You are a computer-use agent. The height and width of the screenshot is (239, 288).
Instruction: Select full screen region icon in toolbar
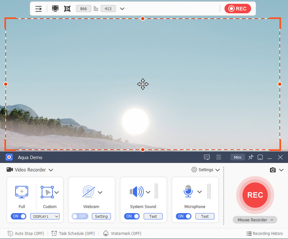[x=55, y=8]
